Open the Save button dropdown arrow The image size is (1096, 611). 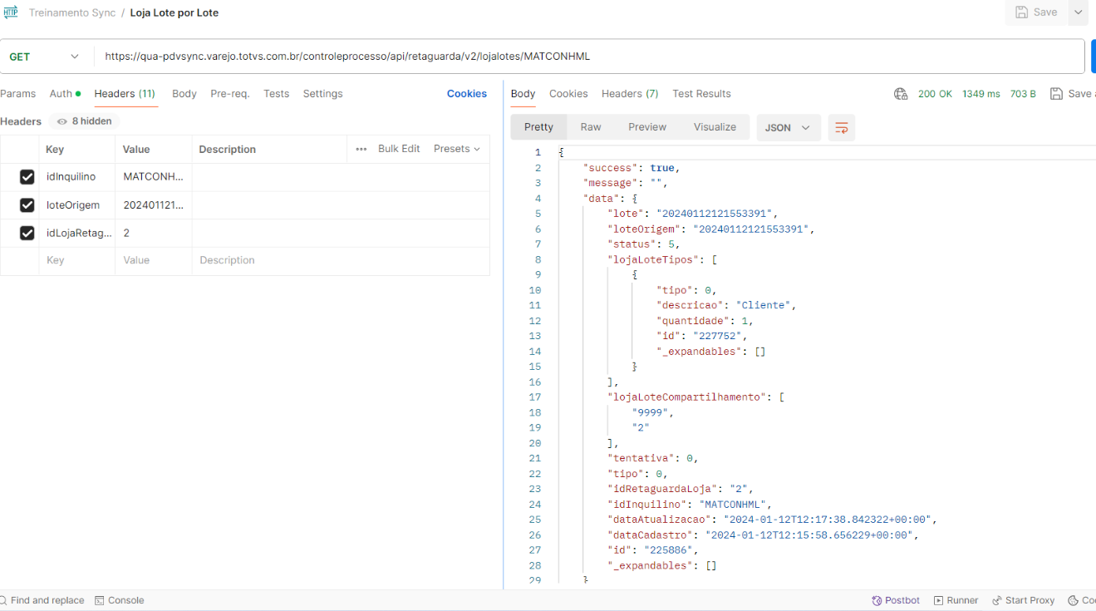(x=1078, y=12)
